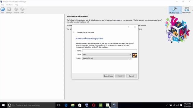The image size is (193, 108).
Task: Open the Version dropdown showing Ubuntu (32-bit)
Action: click(106, 58)
